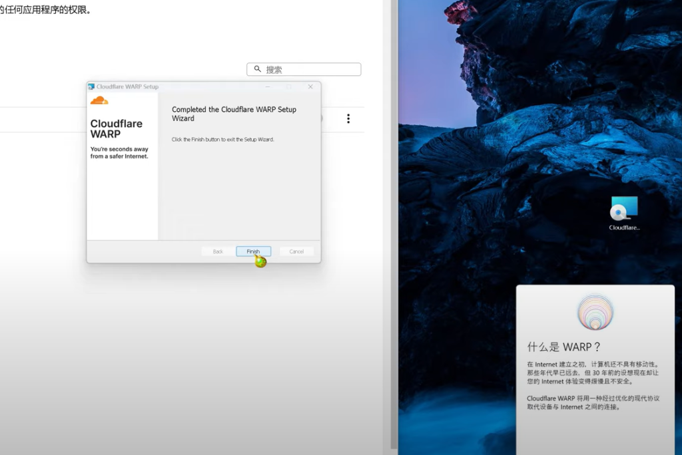Click the Cancel button in setup wizard
The image size is (682, 455).
(x=296, y=251)
